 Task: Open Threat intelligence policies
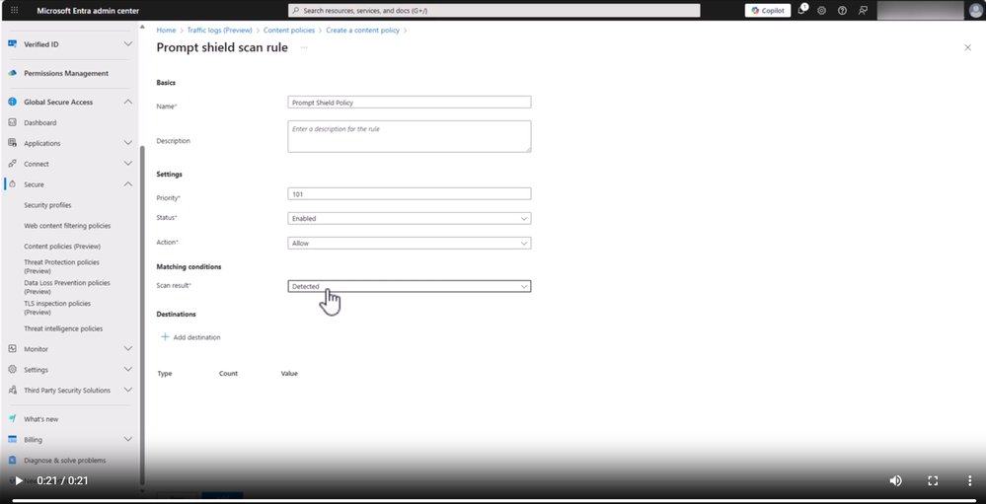coord(63,328)
